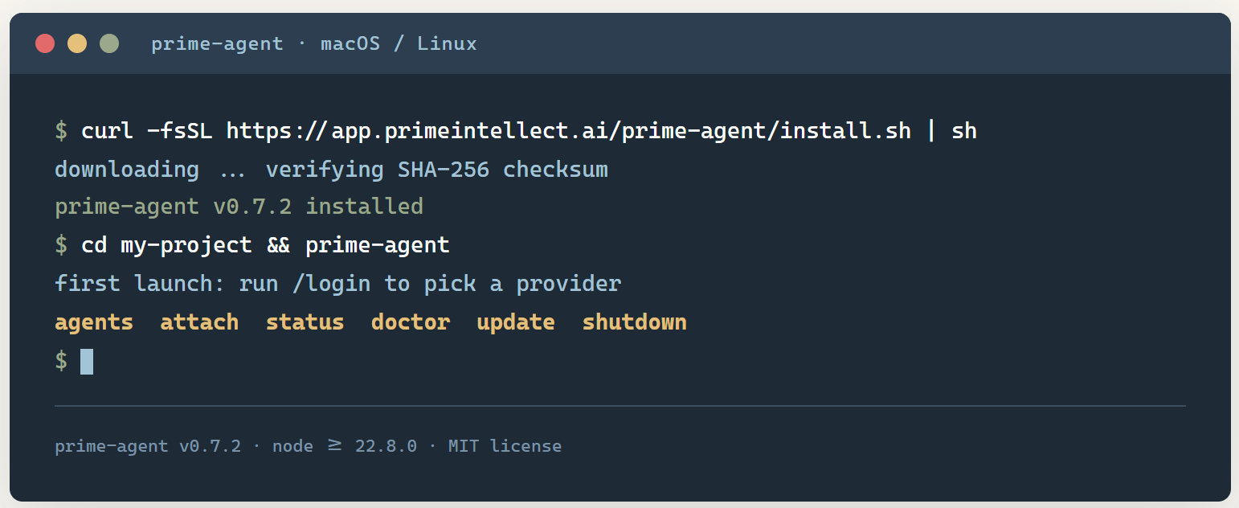Viewport: 1239px width, 508px height.
Task: Click 'downloading ... verifying SHA-256 checksum' line
Action: 331,170
